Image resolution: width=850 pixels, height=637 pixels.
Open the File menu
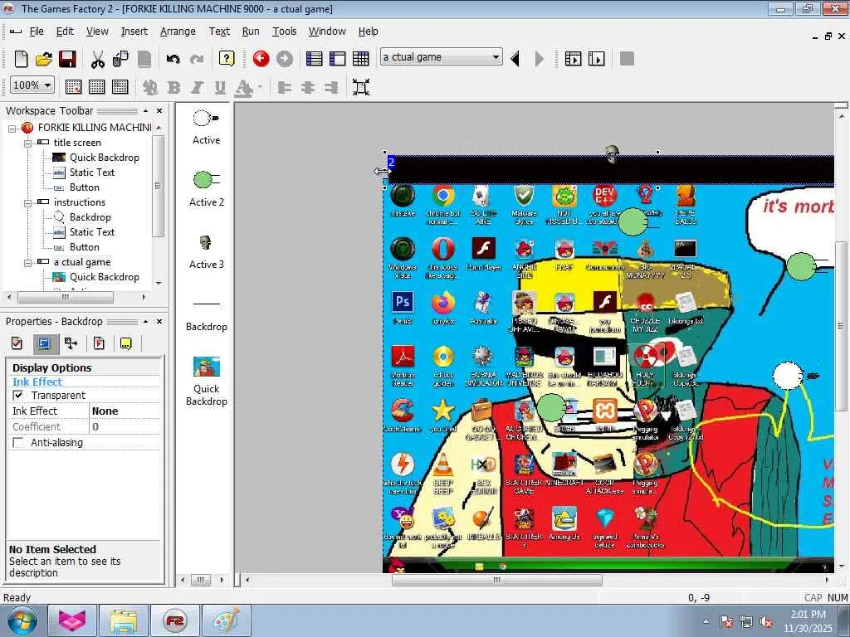pos(37,32)
